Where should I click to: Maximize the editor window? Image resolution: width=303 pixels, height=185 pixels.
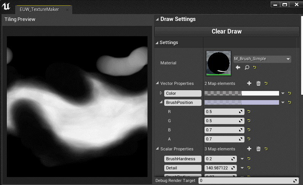[284, 5]
